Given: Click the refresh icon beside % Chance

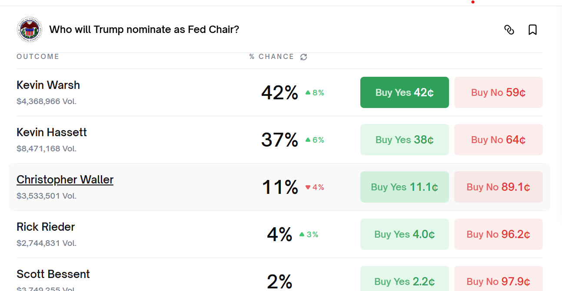Looking at the screenshot, I should click(304, 57).
